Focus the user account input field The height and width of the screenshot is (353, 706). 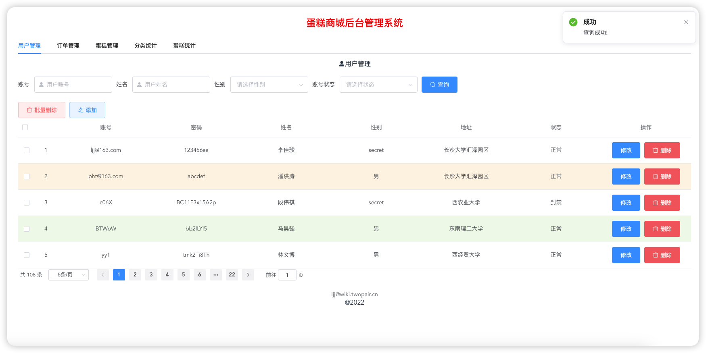pos(77,85)
